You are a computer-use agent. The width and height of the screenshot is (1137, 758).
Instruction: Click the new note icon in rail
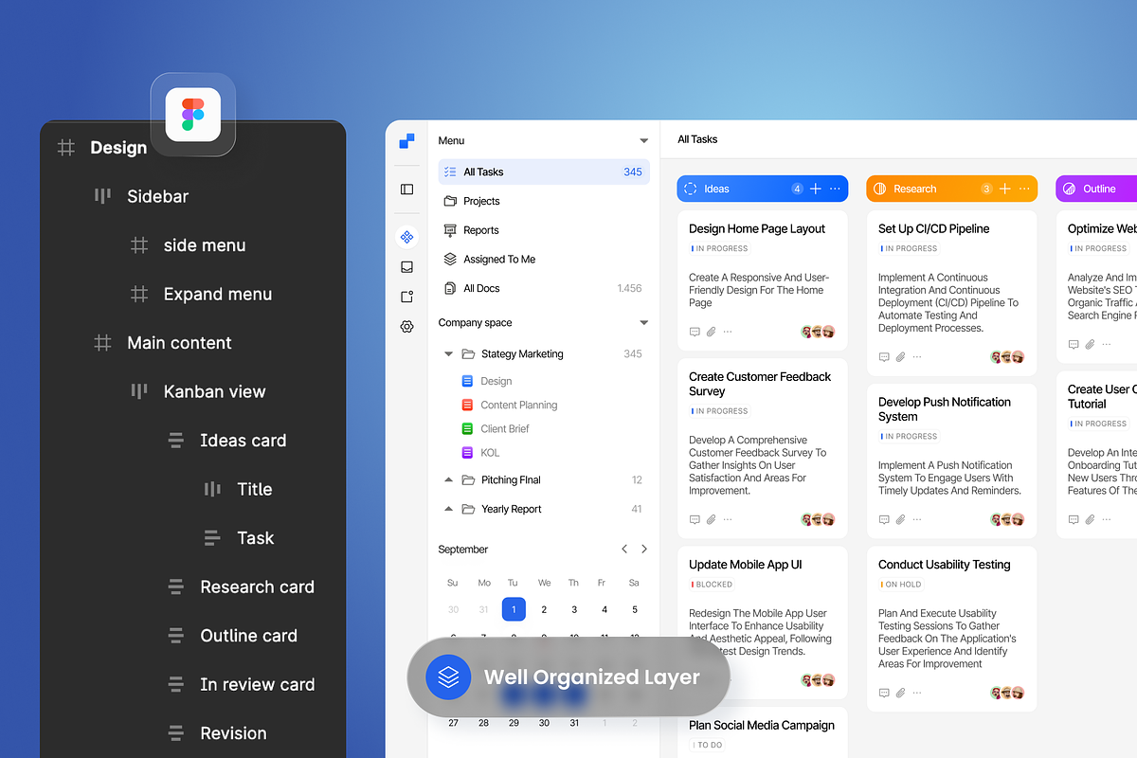pos(406,297)
